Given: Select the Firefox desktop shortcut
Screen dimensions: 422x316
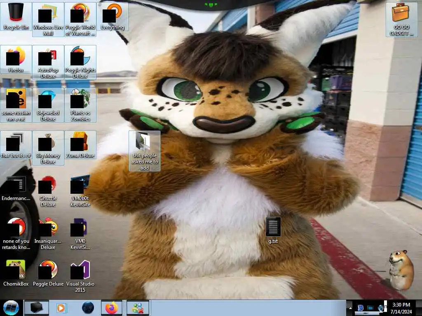Looking at the screenshot, I should 16,59.
